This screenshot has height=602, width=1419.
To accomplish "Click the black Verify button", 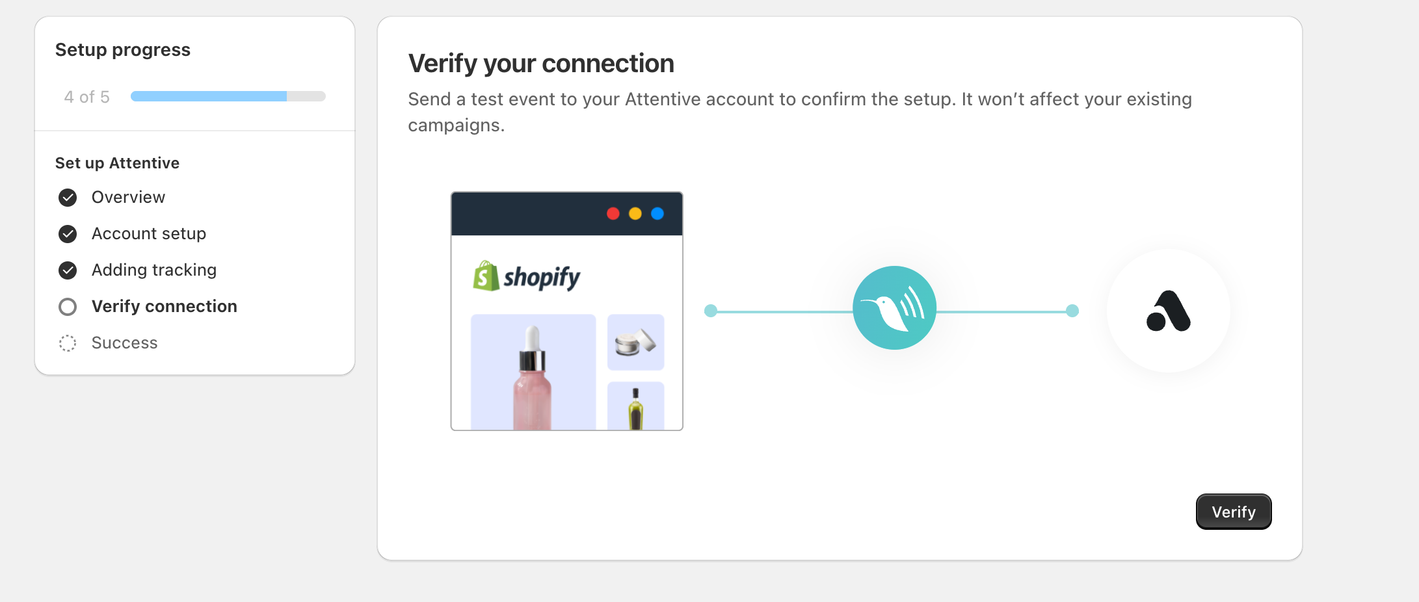I will (x=1233, y=512).
